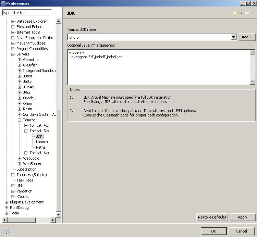Click tree horizontal scrollbar right arrow
The image size is (257, 237).
[x=53, y=220]
